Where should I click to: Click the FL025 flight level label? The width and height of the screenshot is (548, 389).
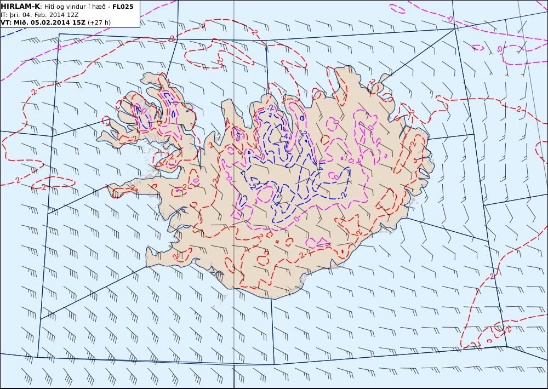[x=123, y=7]
